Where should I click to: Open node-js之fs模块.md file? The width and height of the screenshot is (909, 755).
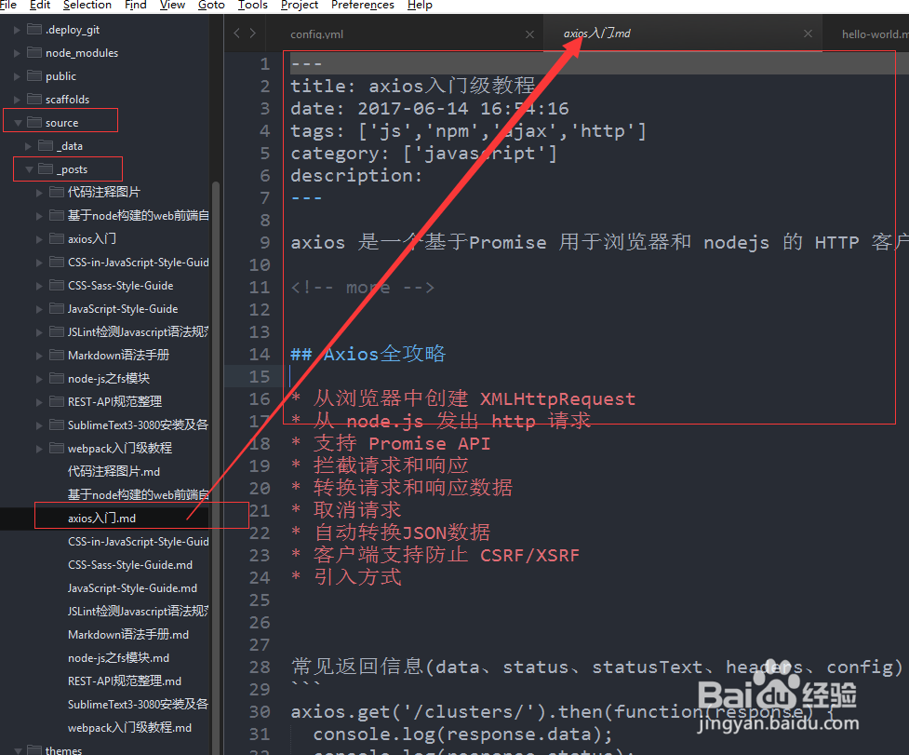pyautogui.click(x=118, y=657)
